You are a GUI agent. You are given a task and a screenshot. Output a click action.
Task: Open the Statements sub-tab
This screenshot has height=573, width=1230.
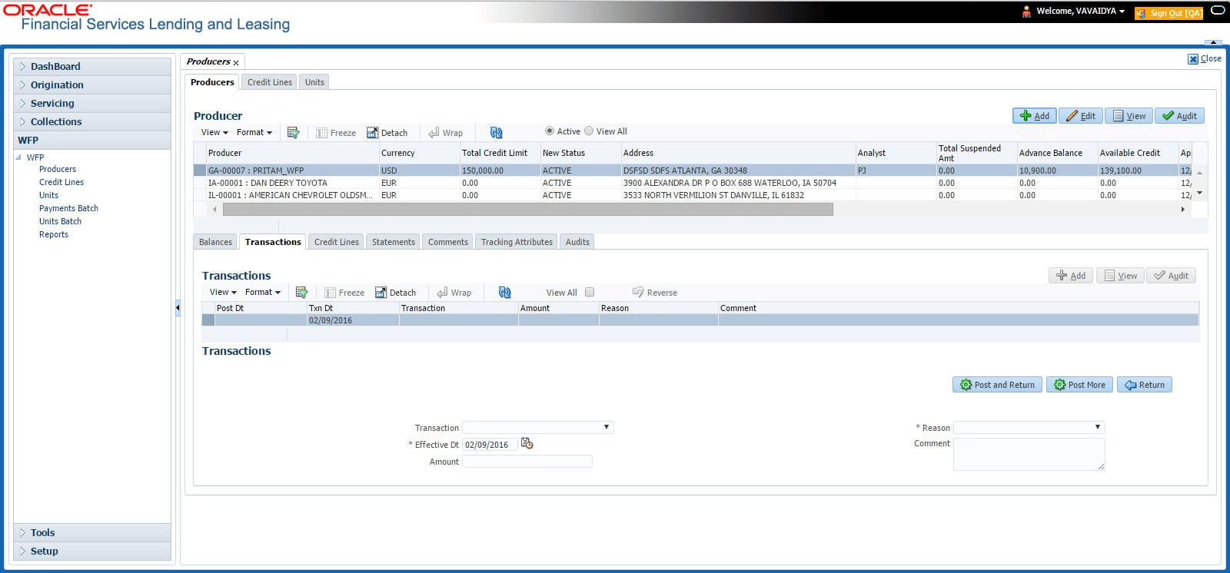(x=394, y=242)
